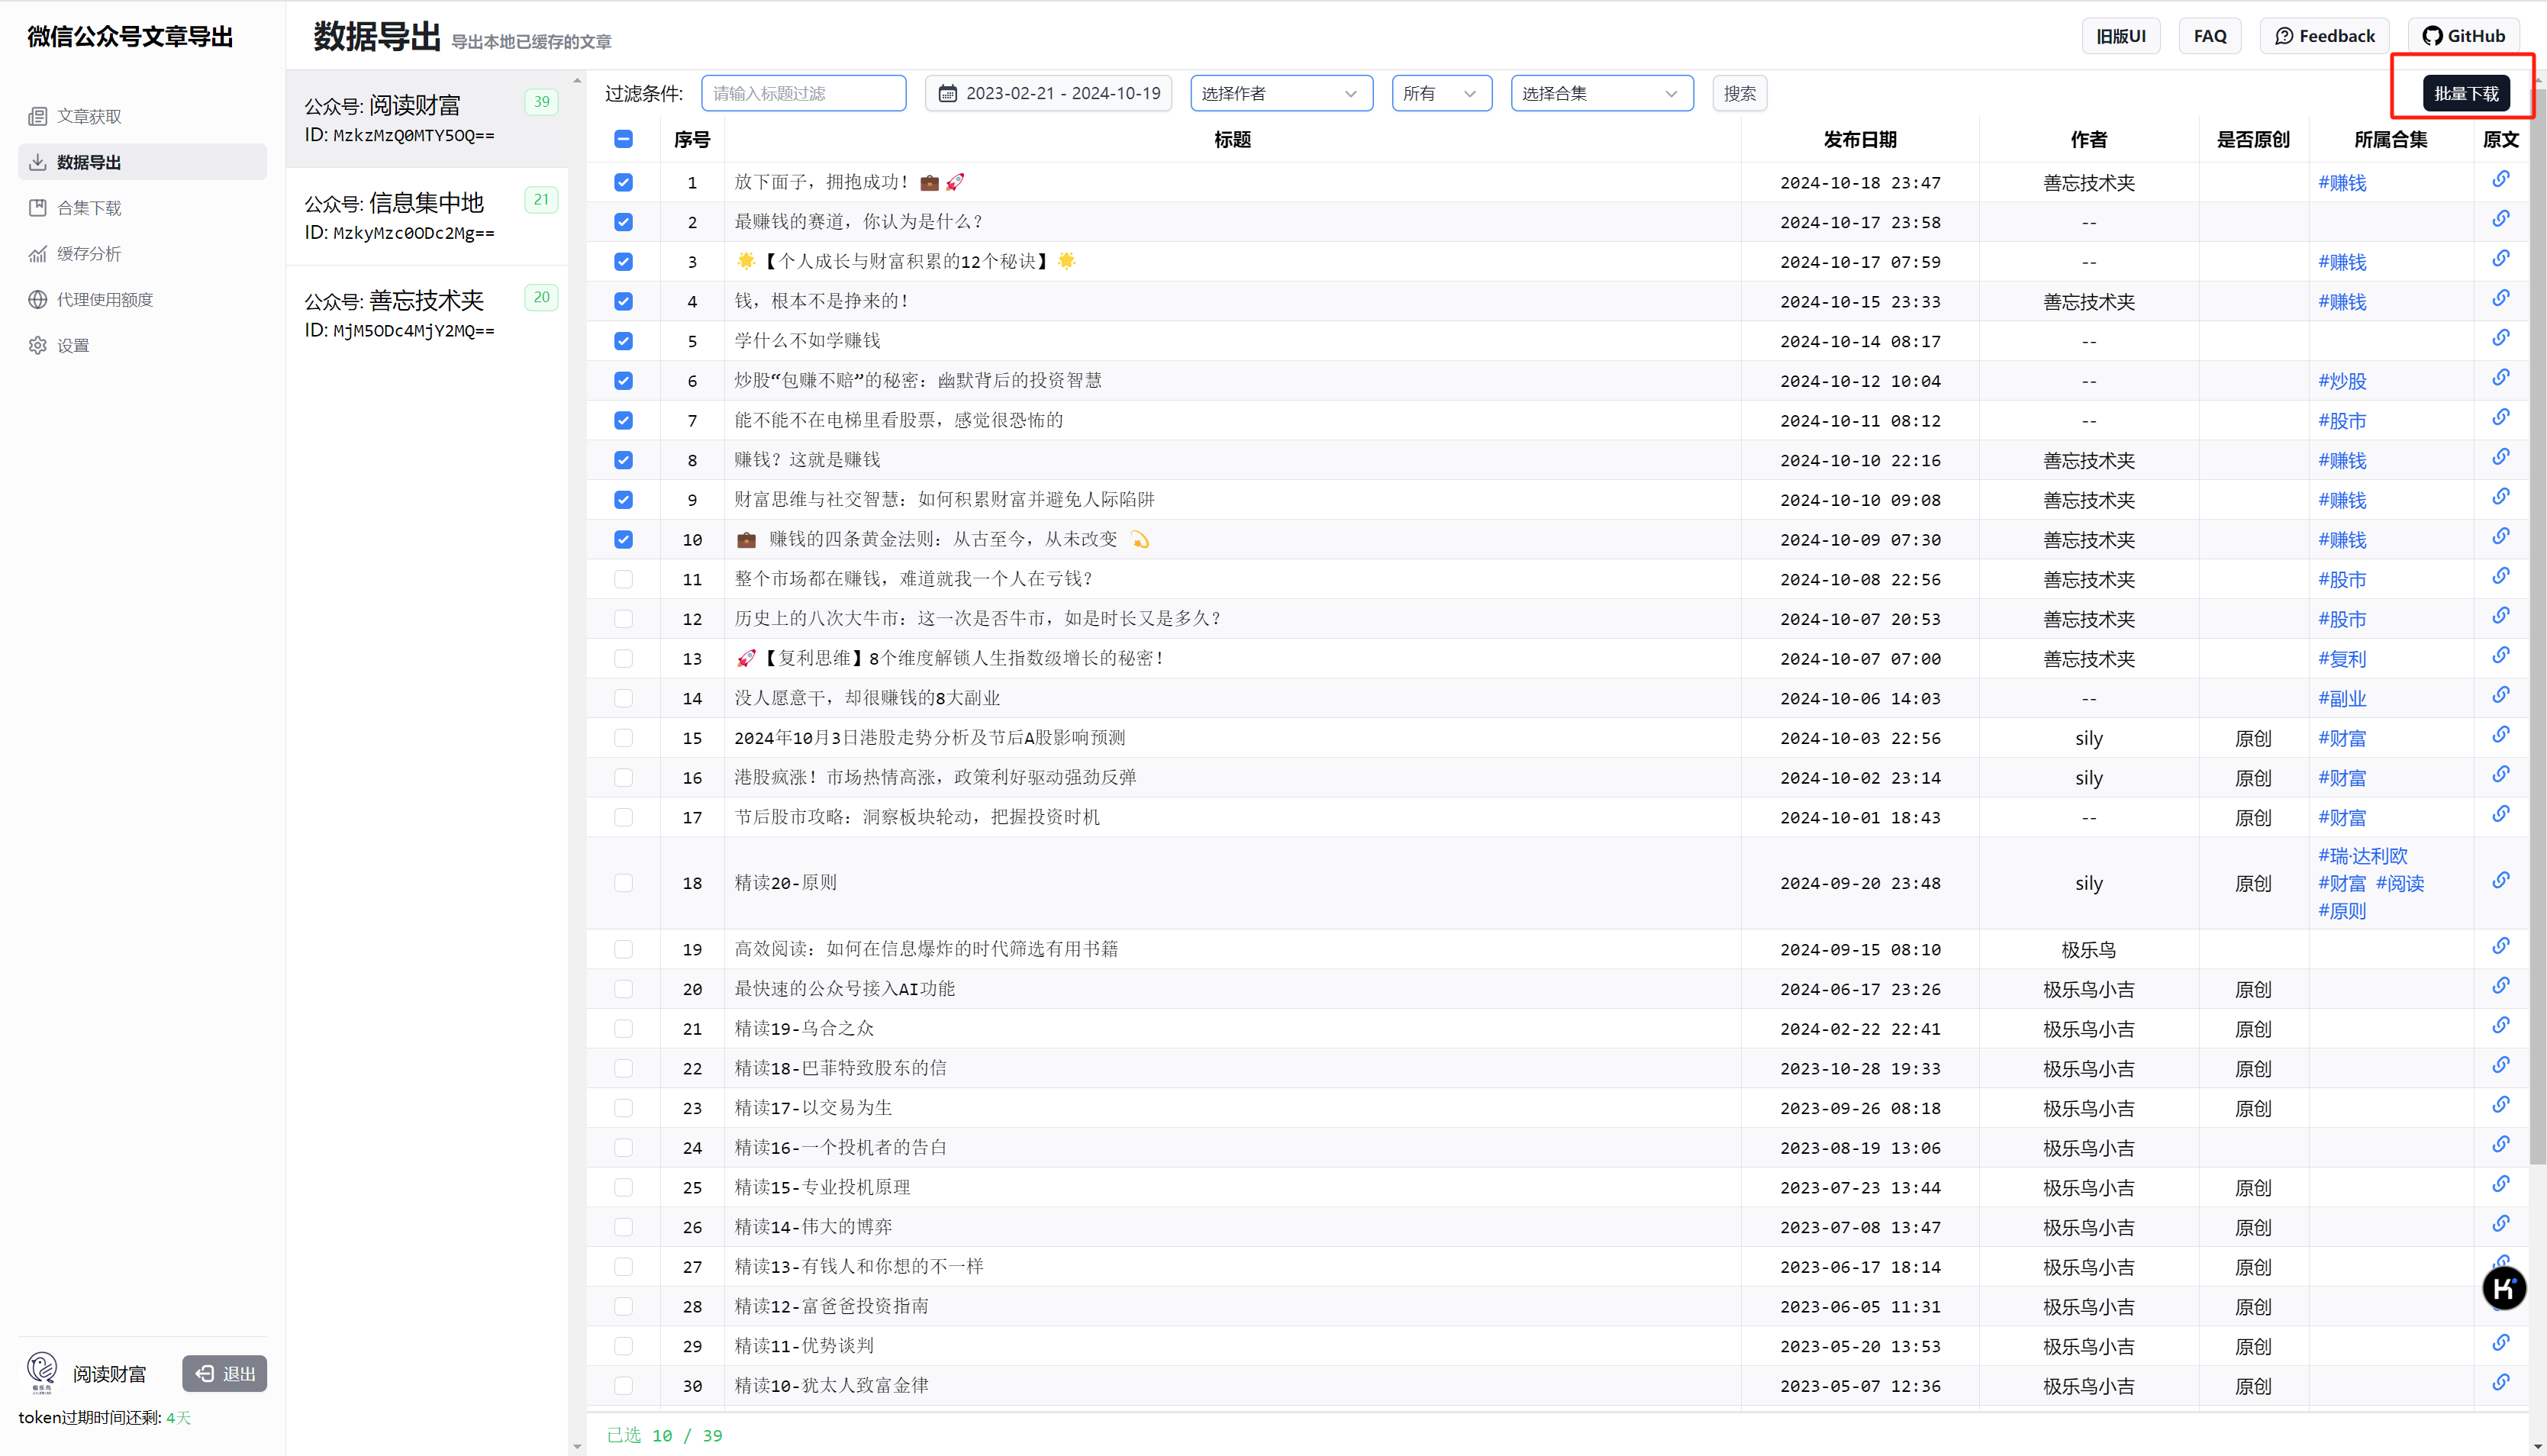Check article 14 没人愿意干 checkbox
Screen dimensions: 2547x1456
[623, 698]
